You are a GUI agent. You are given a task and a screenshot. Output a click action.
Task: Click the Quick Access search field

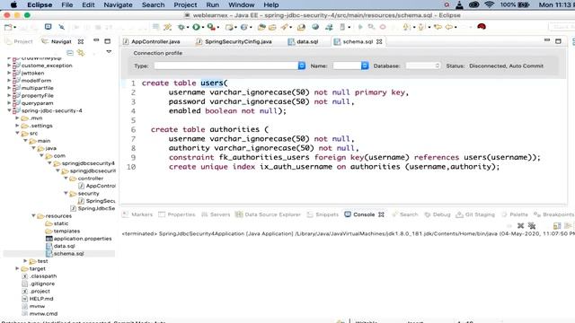pyautogui.click(x=562, y=27)
